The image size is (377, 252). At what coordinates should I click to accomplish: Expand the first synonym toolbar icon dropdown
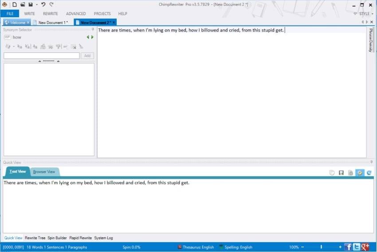tap(14, 47)
